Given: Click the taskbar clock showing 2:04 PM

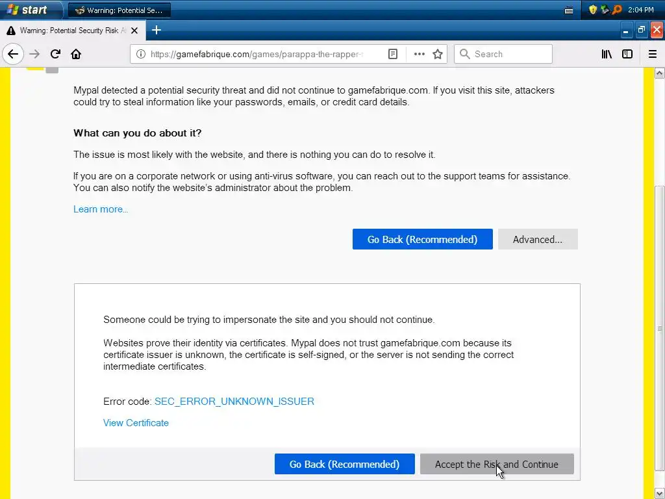Looking at the screenshot, I should (x=641, y=10).
